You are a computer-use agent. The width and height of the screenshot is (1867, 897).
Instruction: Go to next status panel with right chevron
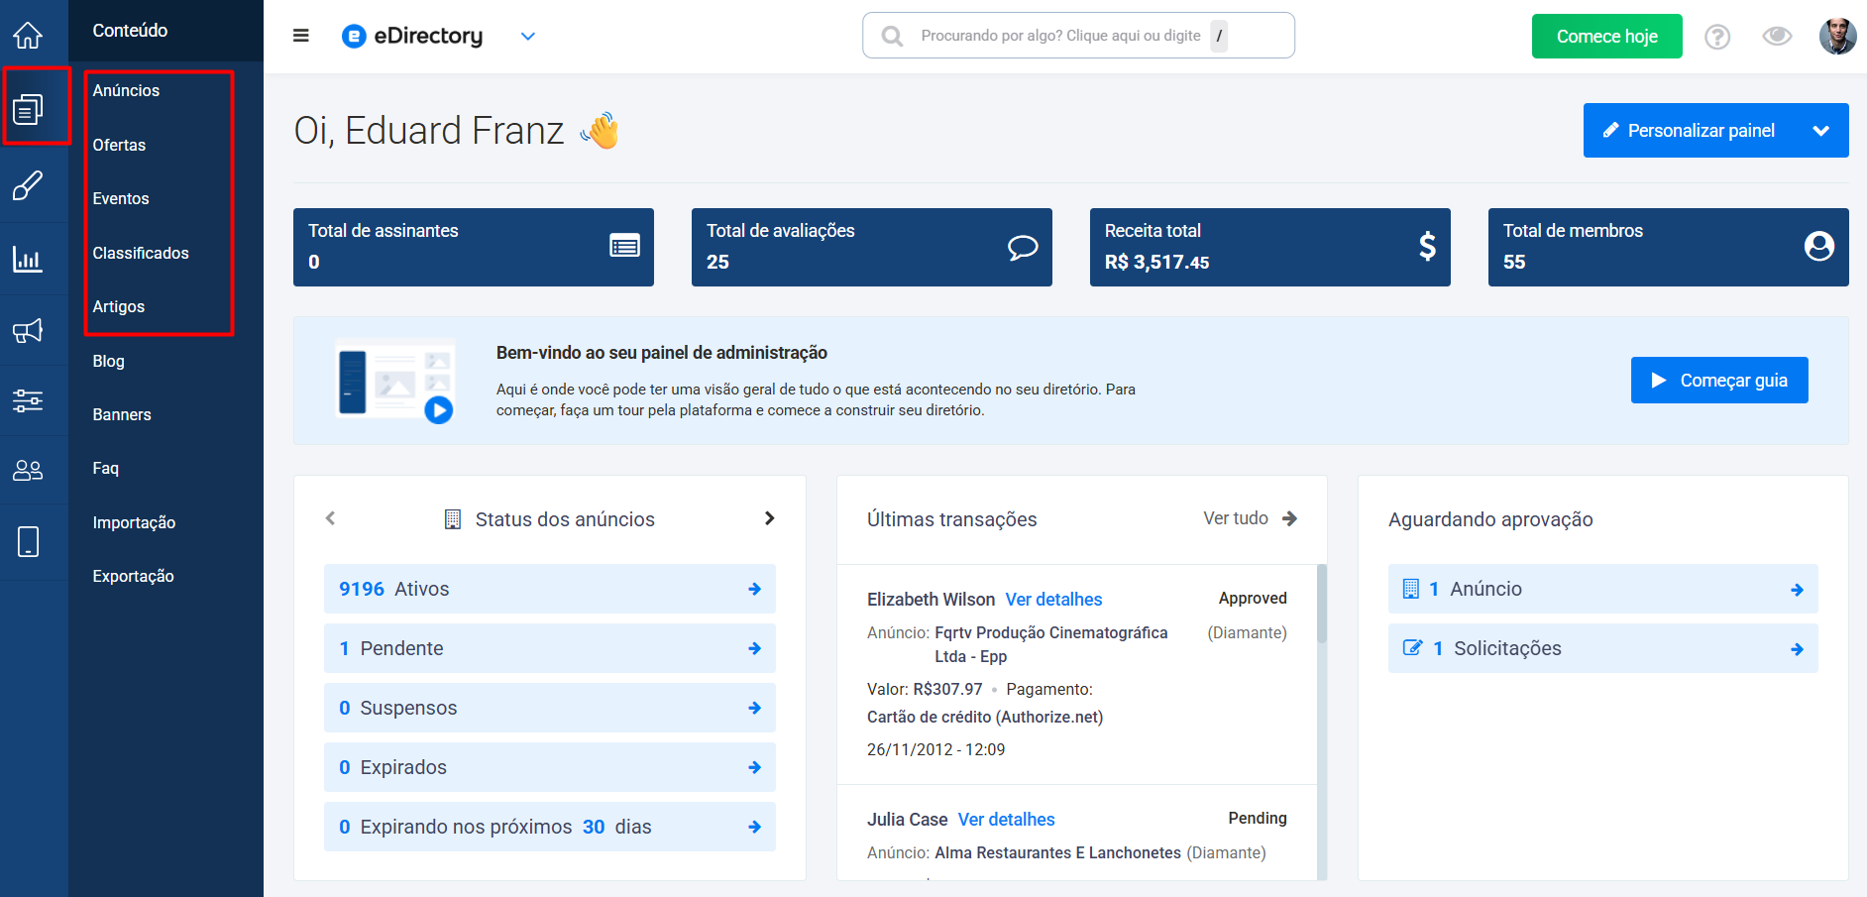(769, 518)
